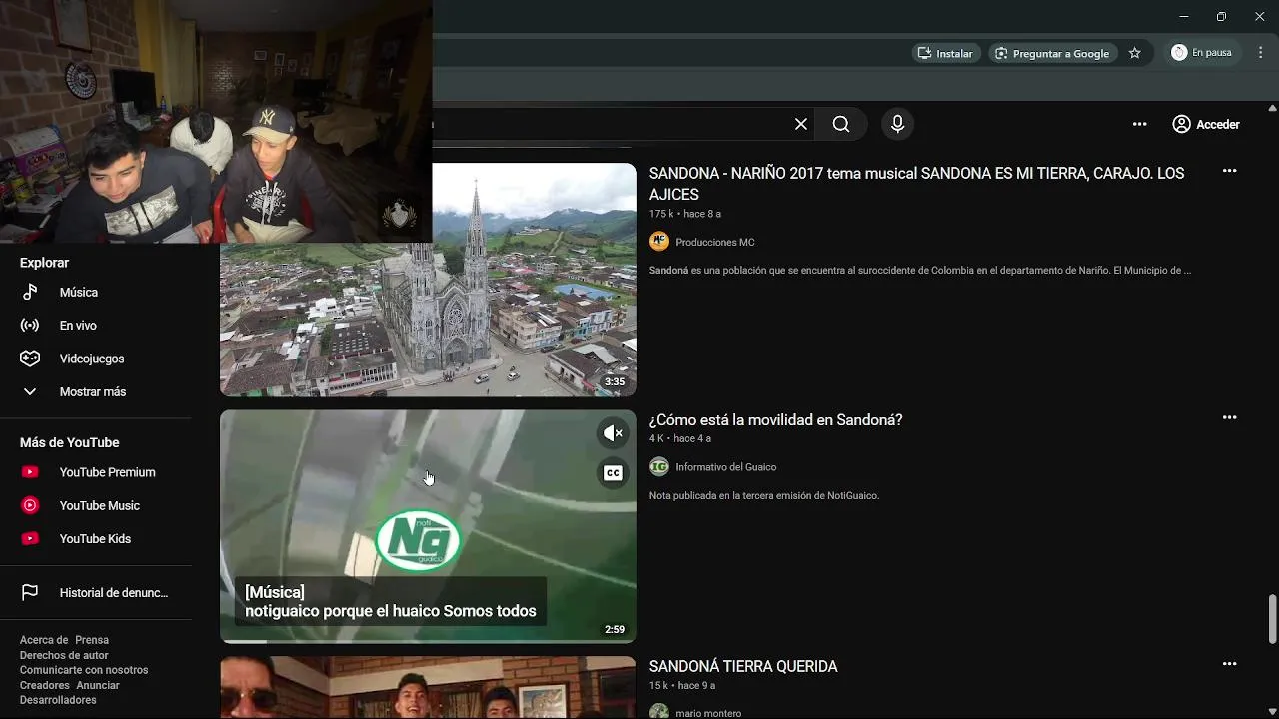Visit Informativo del Guaico channel name
The height and width of the screenshot is (719, 1279).
tap(725, 467)
